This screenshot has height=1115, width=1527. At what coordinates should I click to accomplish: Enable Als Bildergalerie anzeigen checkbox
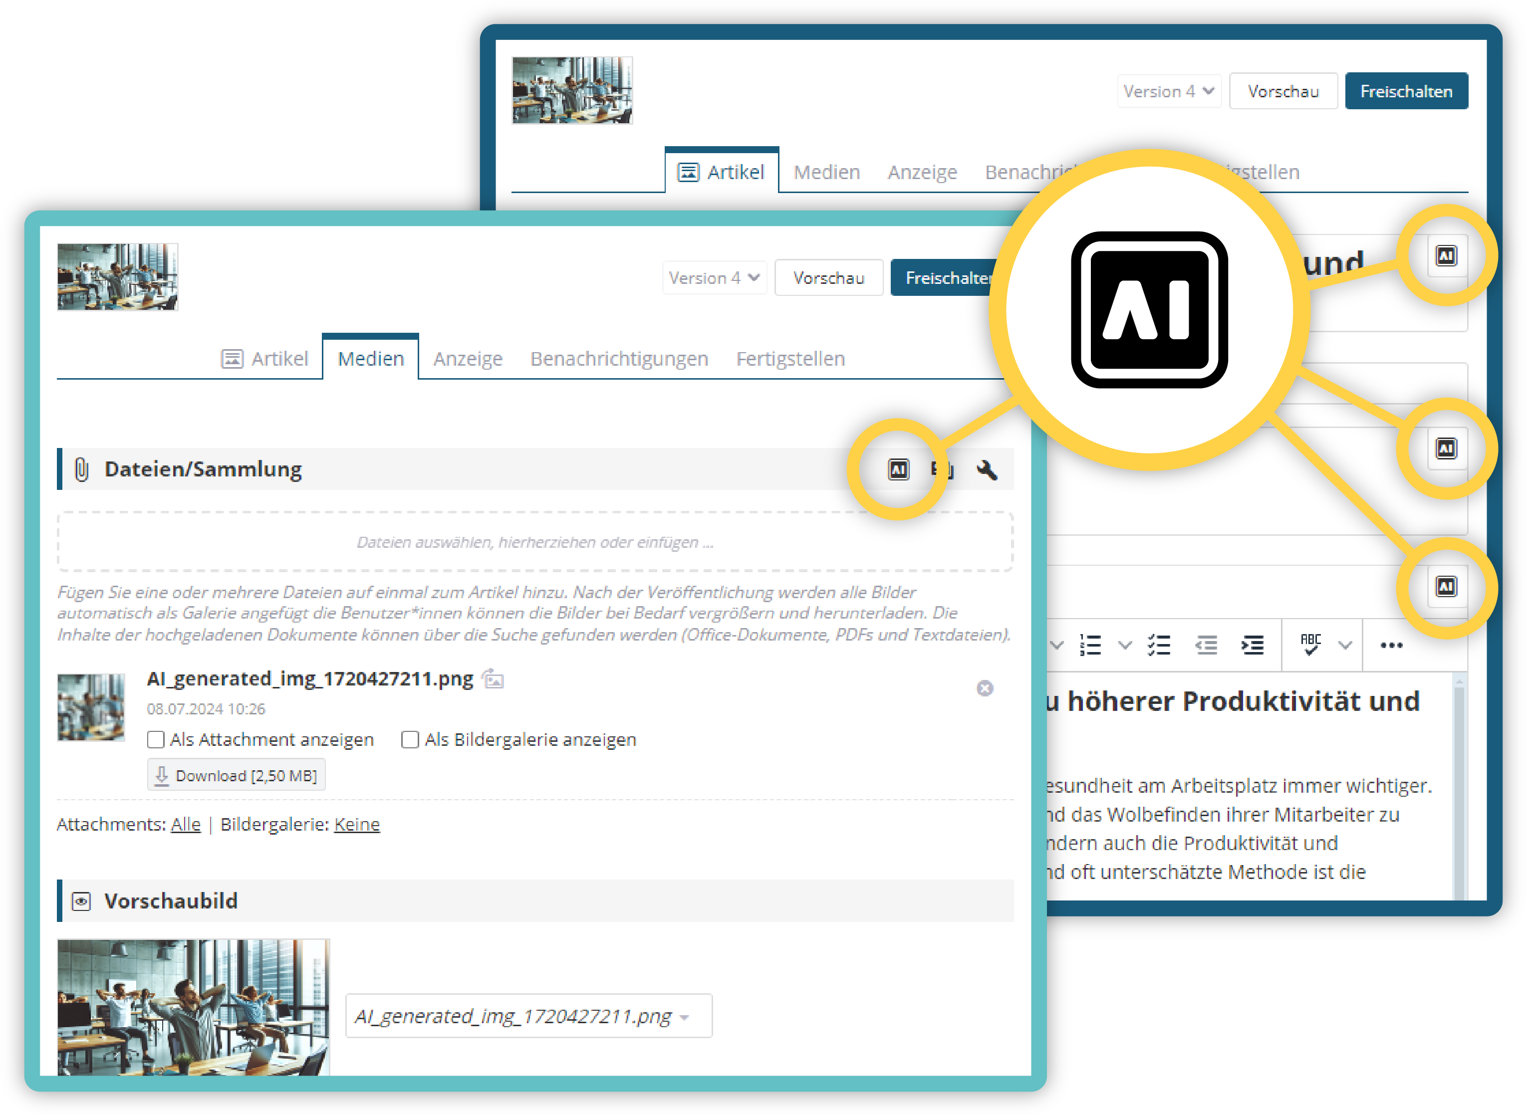[x=410, y=740]
